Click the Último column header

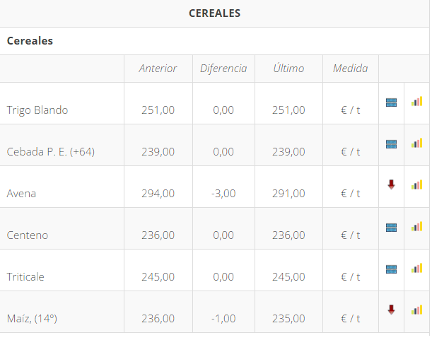pyautogui.click(x=288, y=69)
